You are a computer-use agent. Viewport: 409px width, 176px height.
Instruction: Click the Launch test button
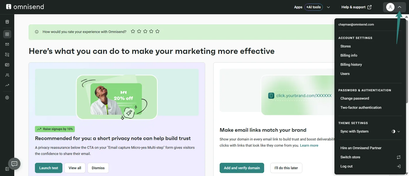(x=48, y=168)
